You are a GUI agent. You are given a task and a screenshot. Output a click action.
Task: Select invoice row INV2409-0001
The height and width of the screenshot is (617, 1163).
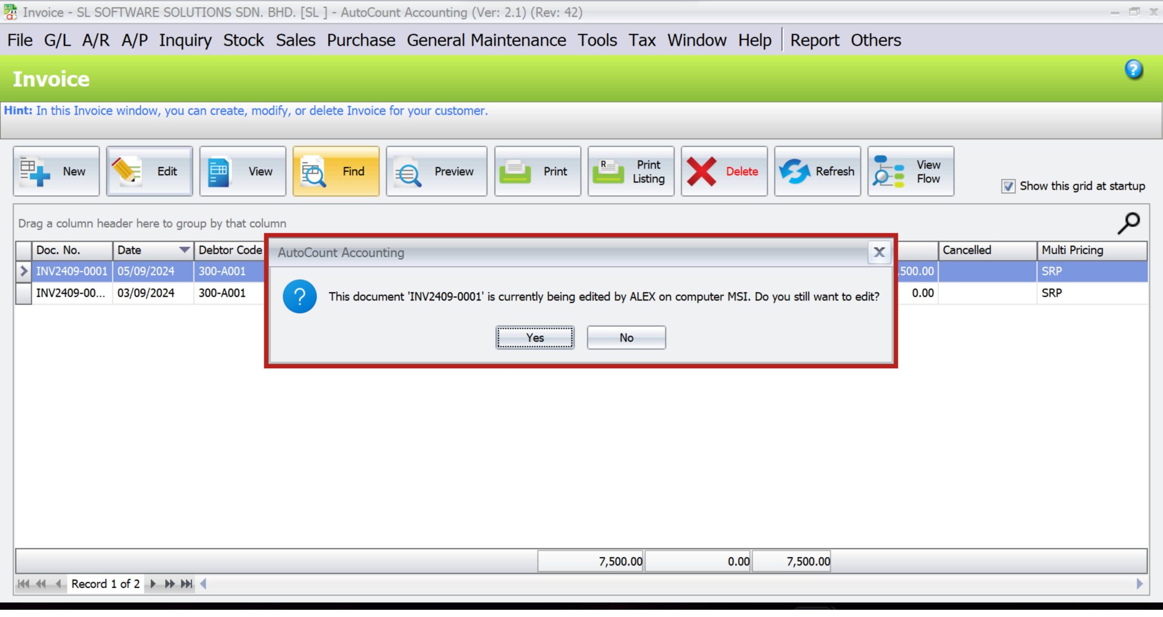pyautogui.click(x=72, y=271)
